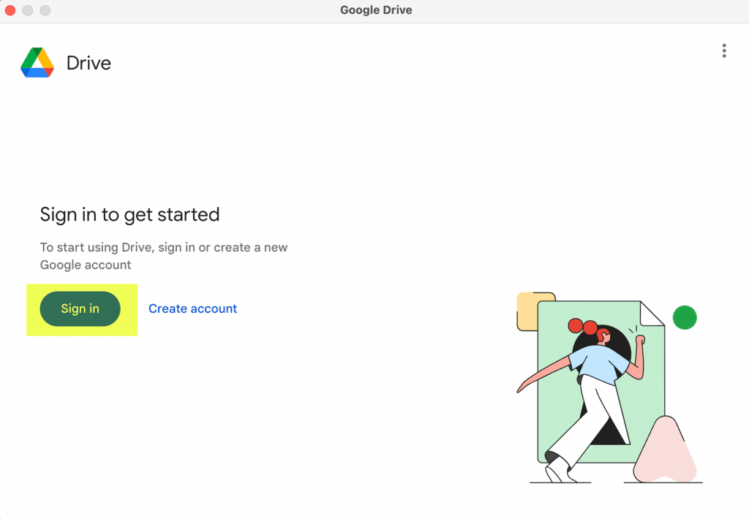Open the Create account link
The image size is (749, 519).
click(192, 309)
